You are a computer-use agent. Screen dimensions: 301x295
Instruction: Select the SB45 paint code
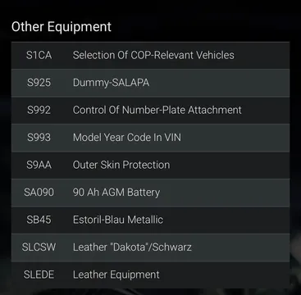(x=39, y=220)
